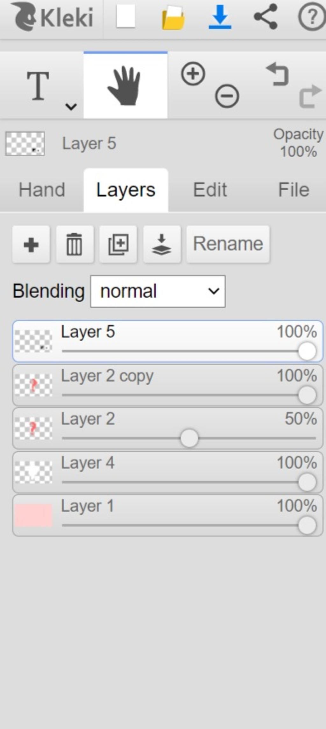Download the image with blue arrow icon
The height and width of the screenshot is (729, 326).
[x=220, y=17]
